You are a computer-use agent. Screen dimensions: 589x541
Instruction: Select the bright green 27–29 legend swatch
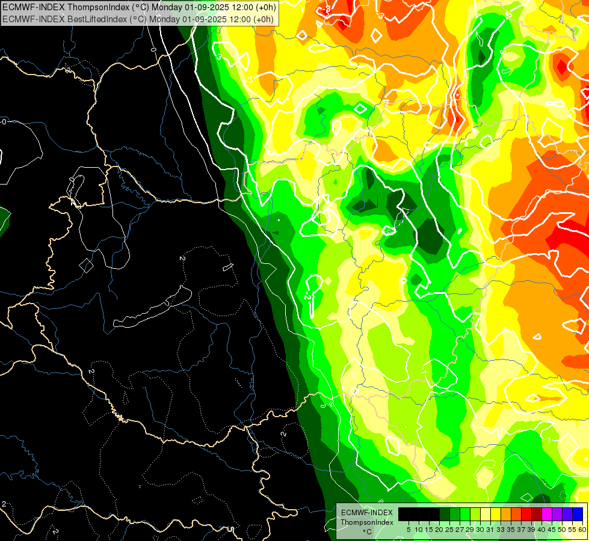coord(465,514)
